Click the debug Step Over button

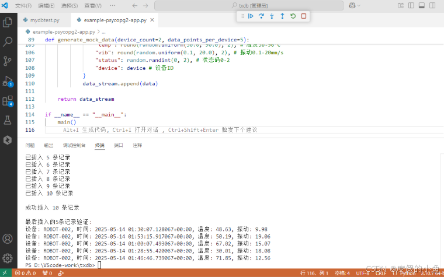point(261,16)
